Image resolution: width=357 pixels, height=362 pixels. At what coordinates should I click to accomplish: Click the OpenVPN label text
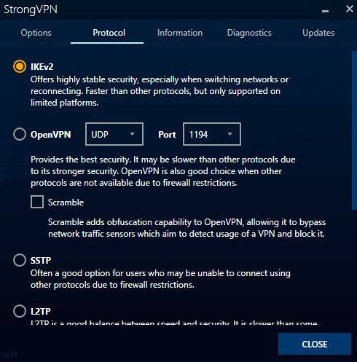tap(51, 135)
